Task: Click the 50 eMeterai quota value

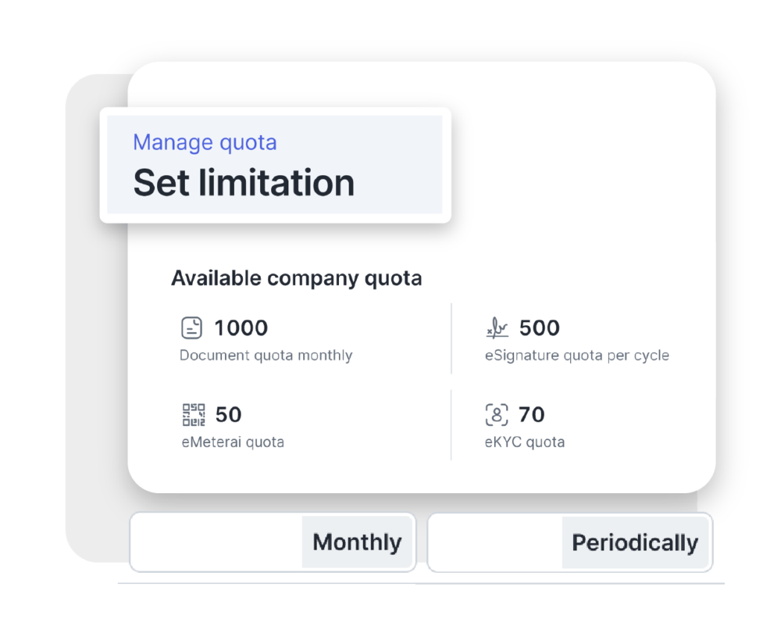Action: (229, 415)
